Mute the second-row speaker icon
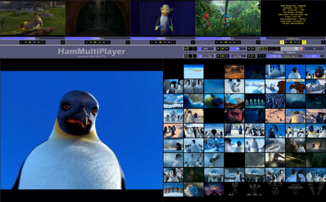Image resolution: width=326 pixels, height=202 pixels. (186, 56)
